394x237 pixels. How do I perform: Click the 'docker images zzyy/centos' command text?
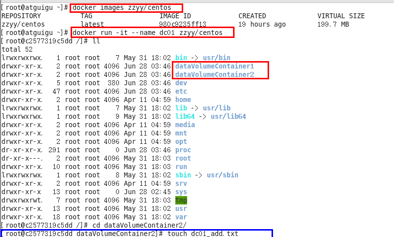(122, 8)
